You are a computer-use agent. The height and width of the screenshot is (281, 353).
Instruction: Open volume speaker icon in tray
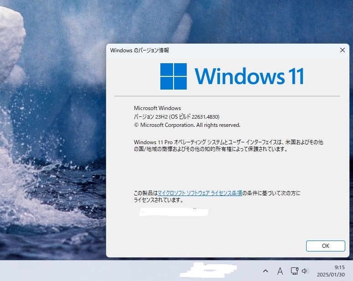pos(305,271)
